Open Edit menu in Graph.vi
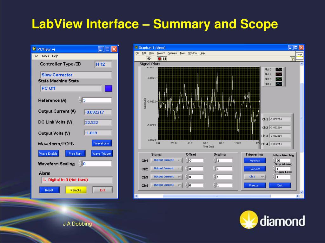This screenshot has height=243, width=325. [144, 53]
